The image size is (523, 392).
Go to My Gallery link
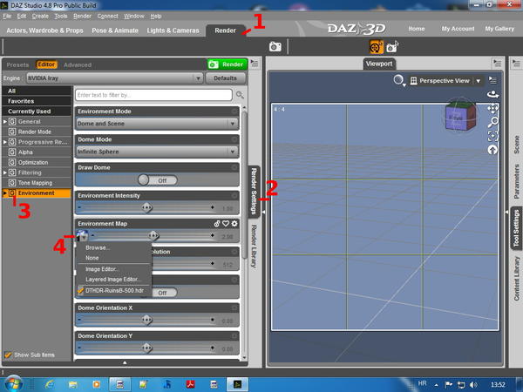499,29
